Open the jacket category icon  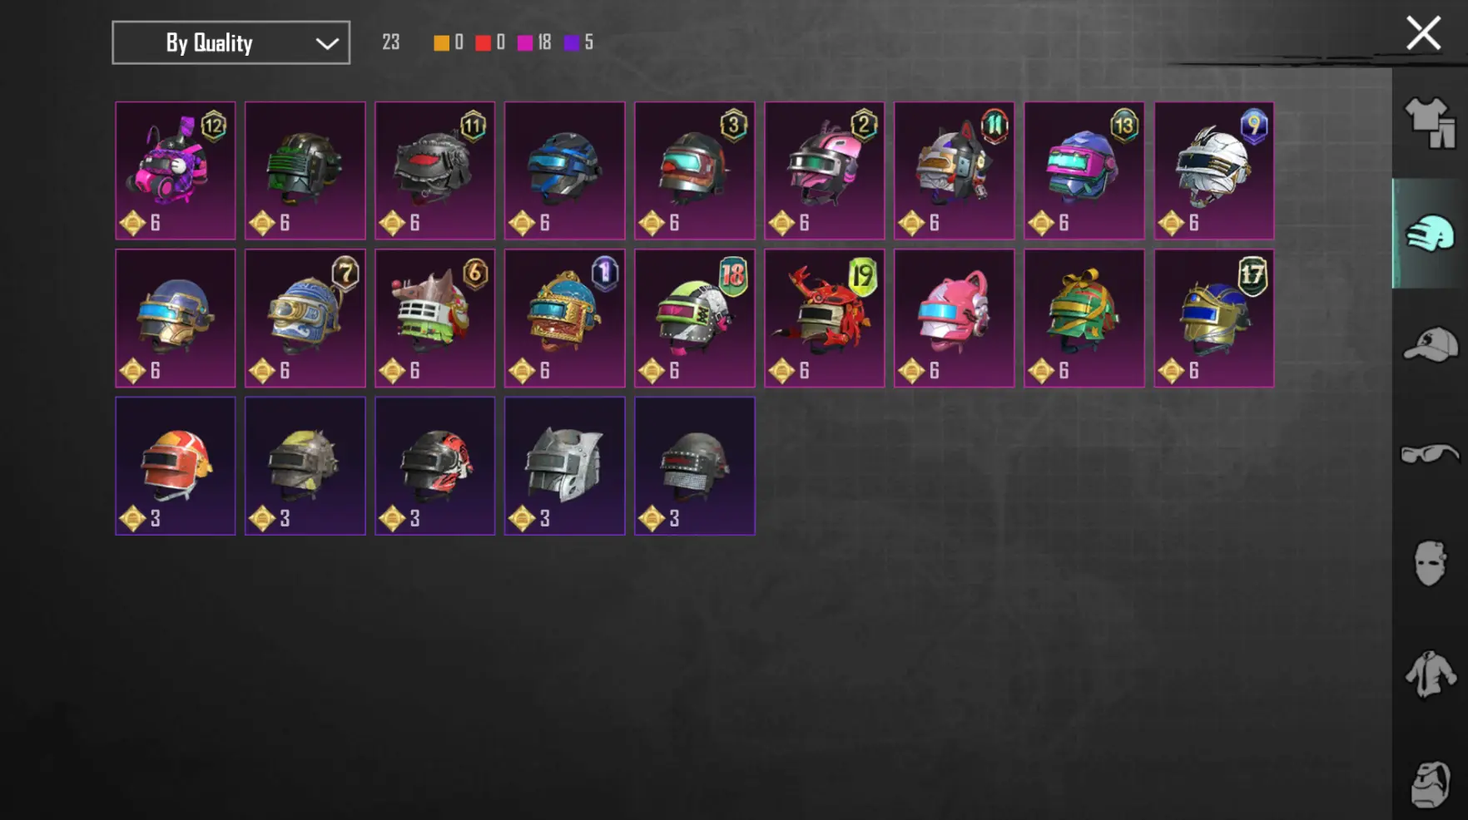1430,674
